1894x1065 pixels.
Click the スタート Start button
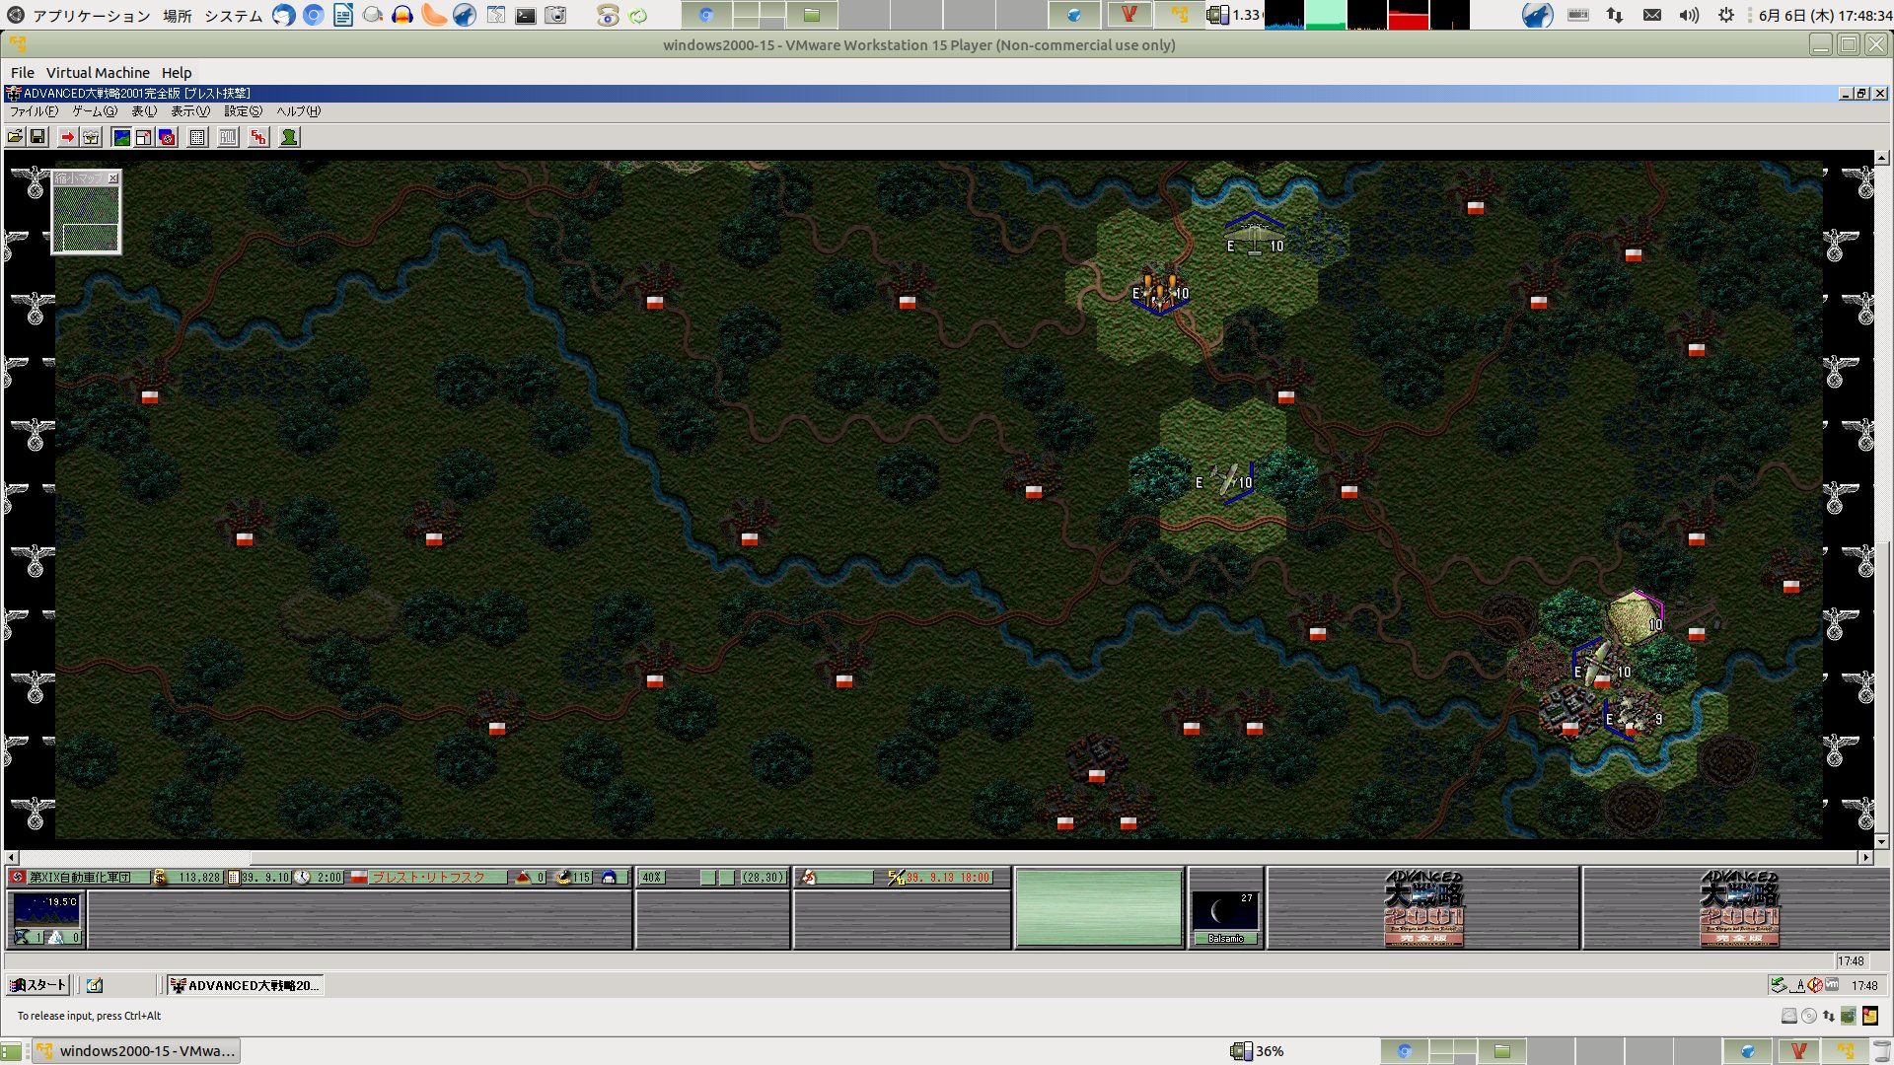pyautogui.click(x=37, y=985)
